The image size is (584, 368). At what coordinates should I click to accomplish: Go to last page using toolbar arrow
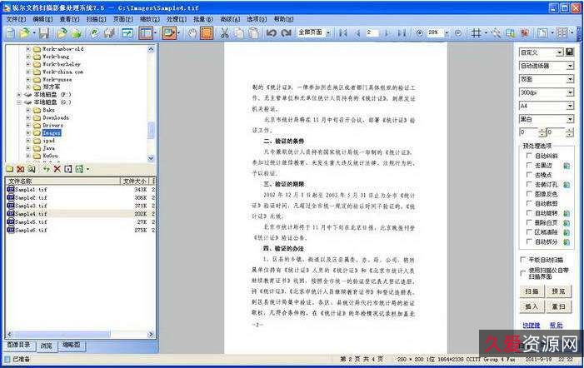(401, 33)
